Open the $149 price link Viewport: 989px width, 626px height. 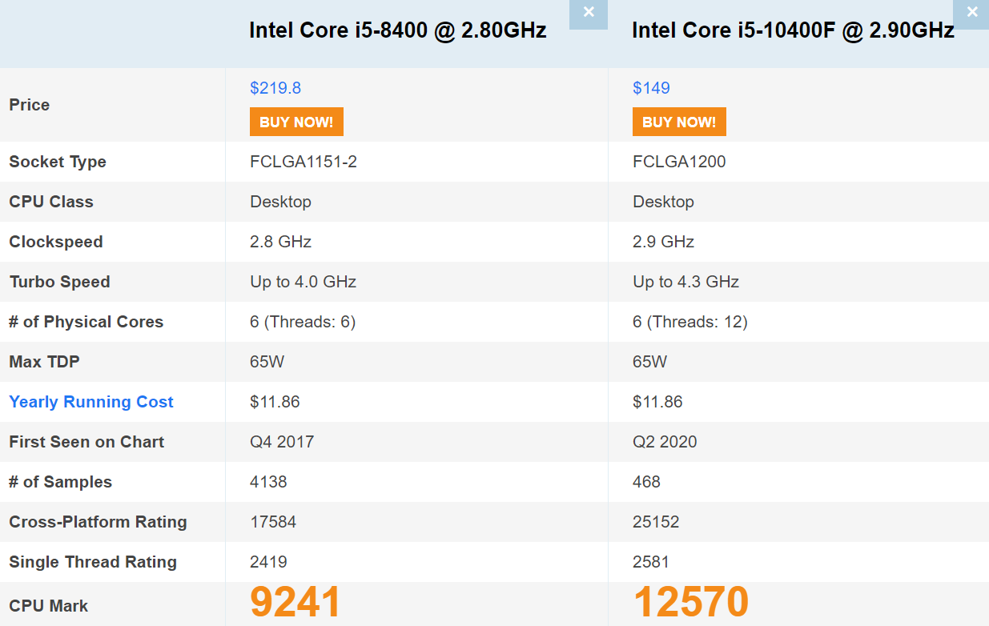point(651,88)
